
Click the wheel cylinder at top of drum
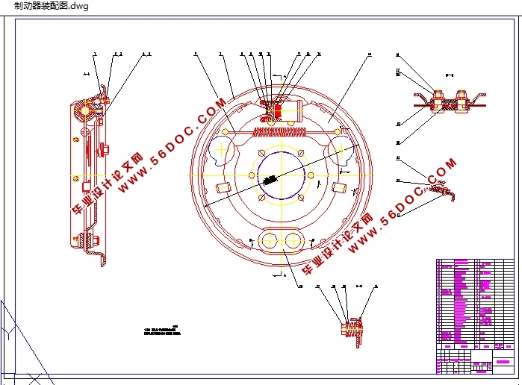pos(282,110)
